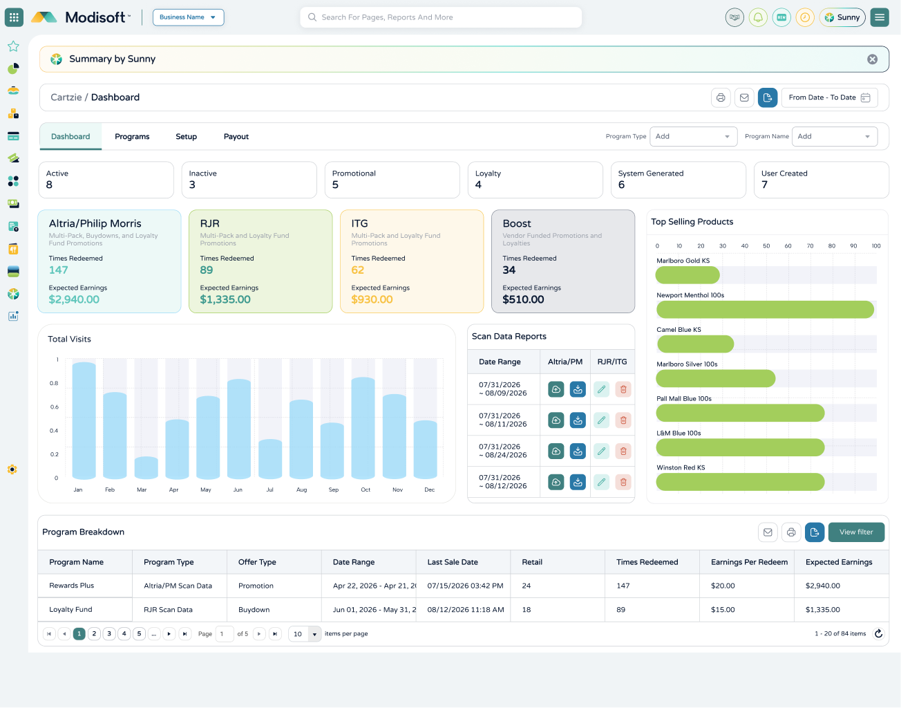The height and width of the screenshot is (708, 901).
Task: Select the Rewards Plus row name
Action: pos(71,586)
